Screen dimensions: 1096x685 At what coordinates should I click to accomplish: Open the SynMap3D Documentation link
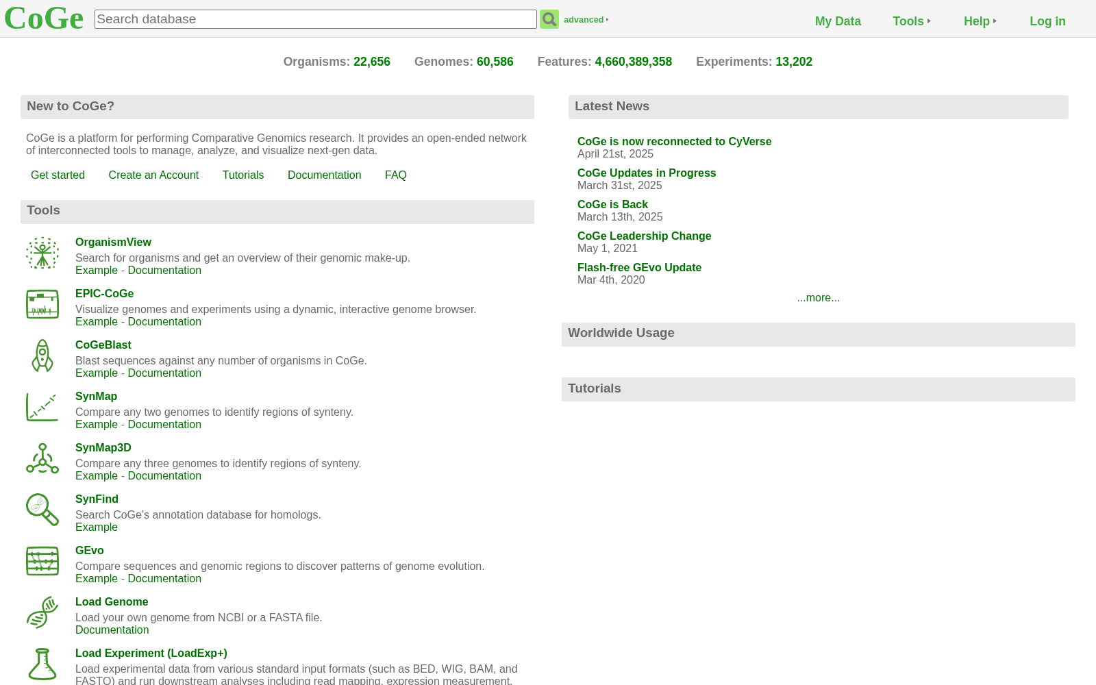pyautogui.click(x=164, y=476)
